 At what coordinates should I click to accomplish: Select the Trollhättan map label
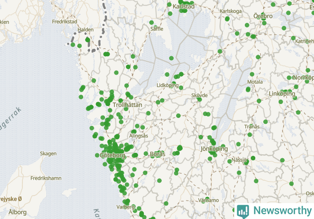point(127,105)
